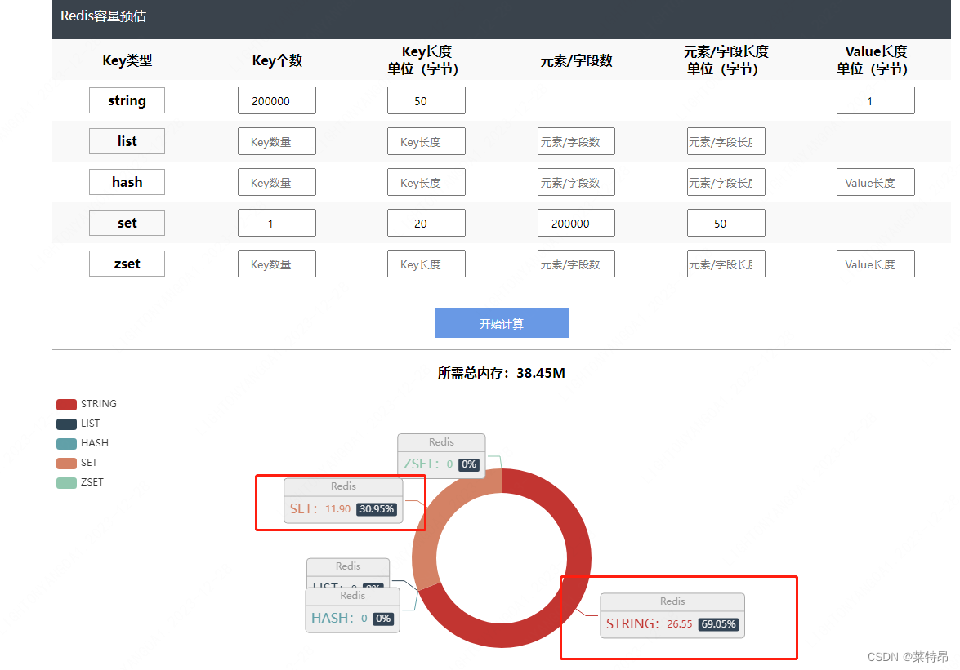
Task: Click the Value长度 placeholder field in zset row
Action: click(875, 264)
